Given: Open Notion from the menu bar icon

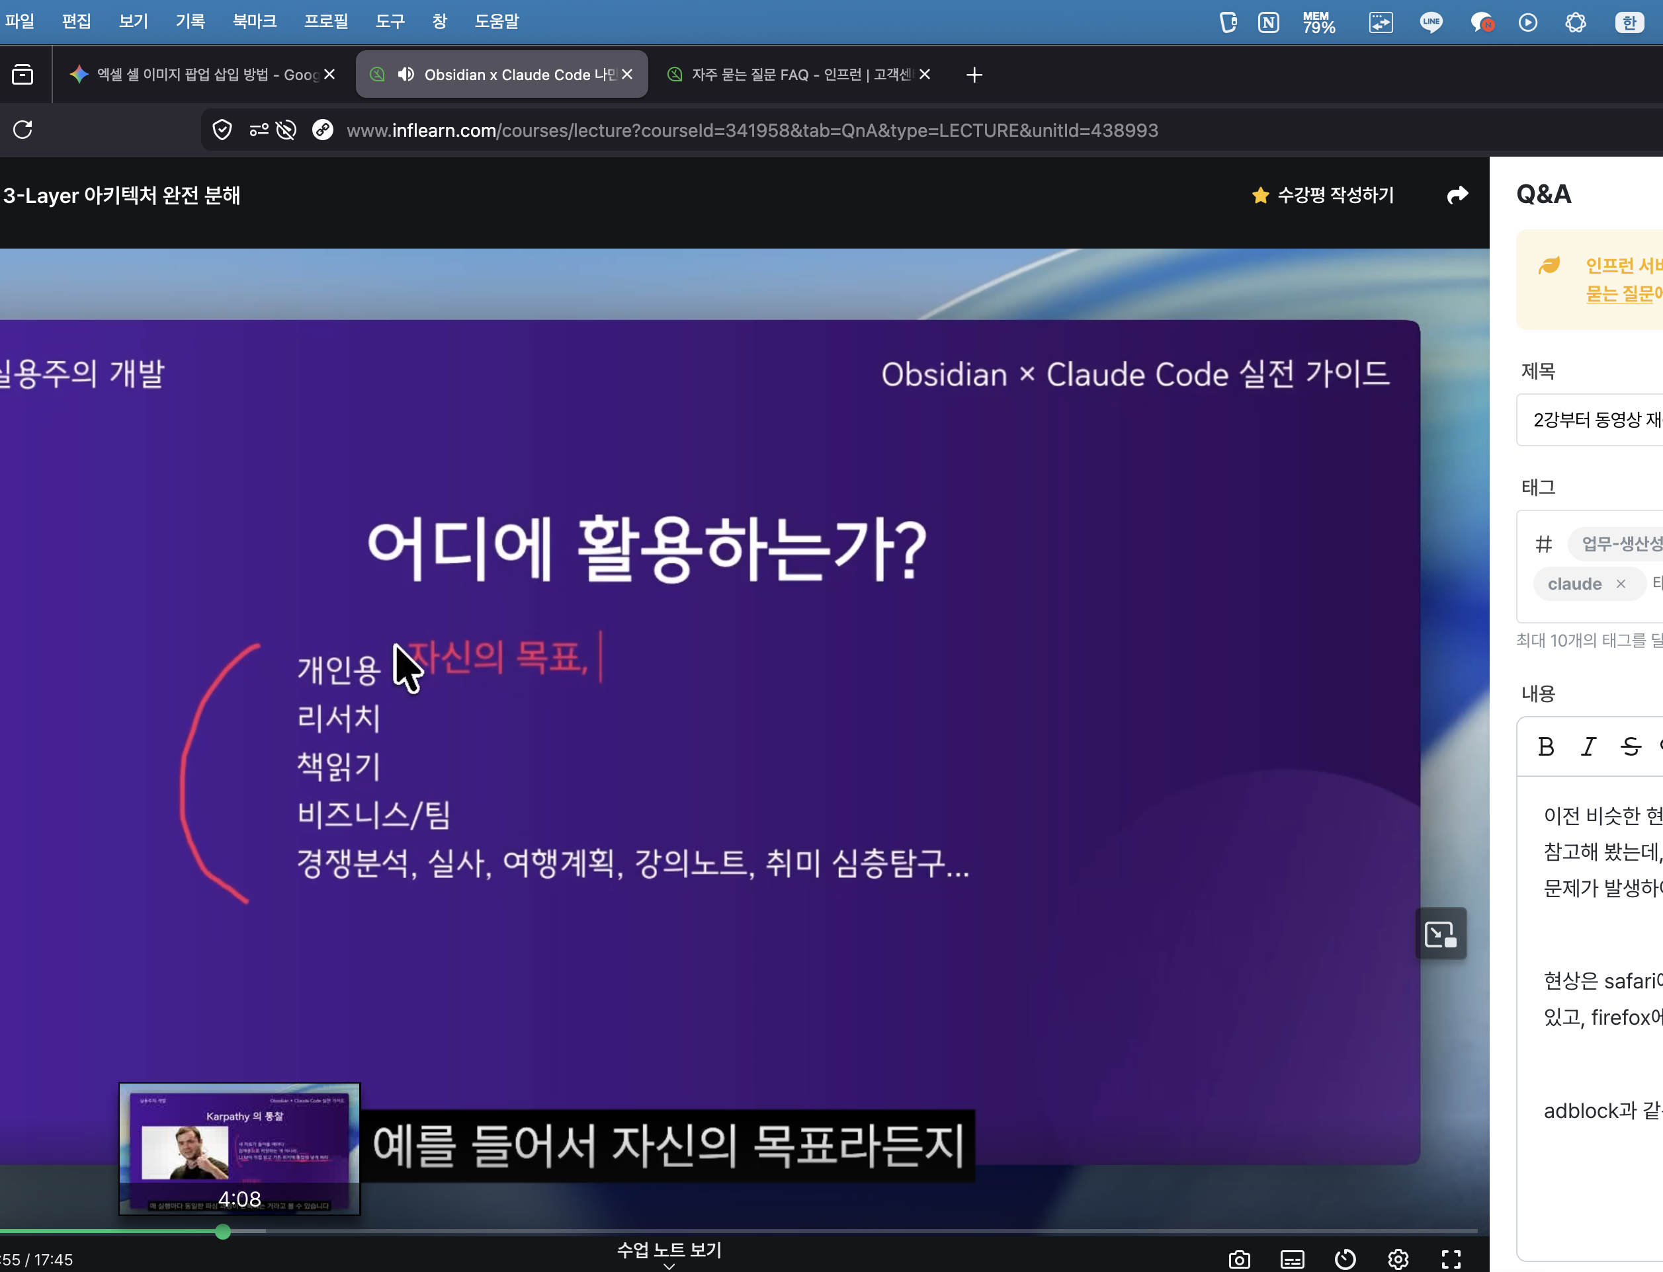Looking at the screenshot, I should pos(1268,22).
